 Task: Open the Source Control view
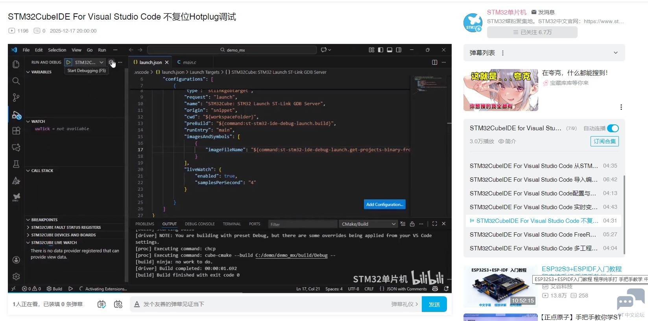[x=16, y=97]
